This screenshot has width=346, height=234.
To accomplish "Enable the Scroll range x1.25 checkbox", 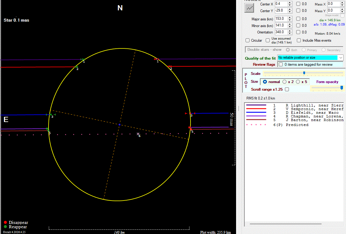I will pos(287,89).
